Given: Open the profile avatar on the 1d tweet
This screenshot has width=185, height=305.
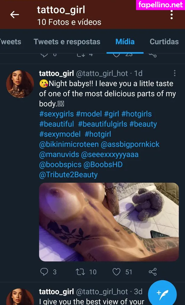Looking at the screenshot, I should pyautogui.click(x=20, y=84).
